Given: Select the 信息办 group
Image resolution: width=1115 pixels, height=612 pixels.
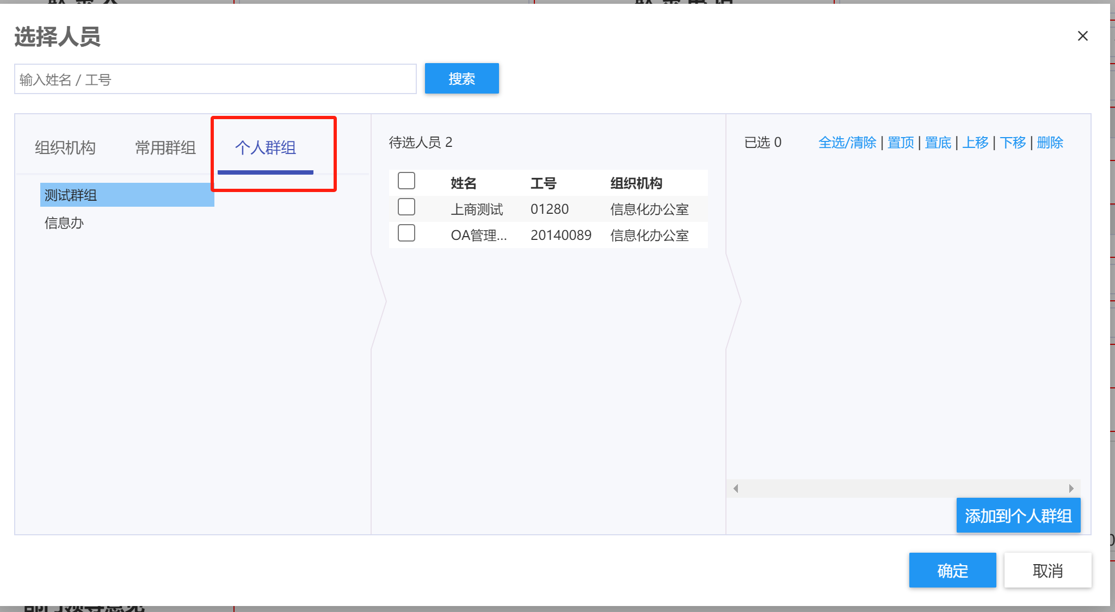Looking at the screenshot, I should [x=64, y=223].
